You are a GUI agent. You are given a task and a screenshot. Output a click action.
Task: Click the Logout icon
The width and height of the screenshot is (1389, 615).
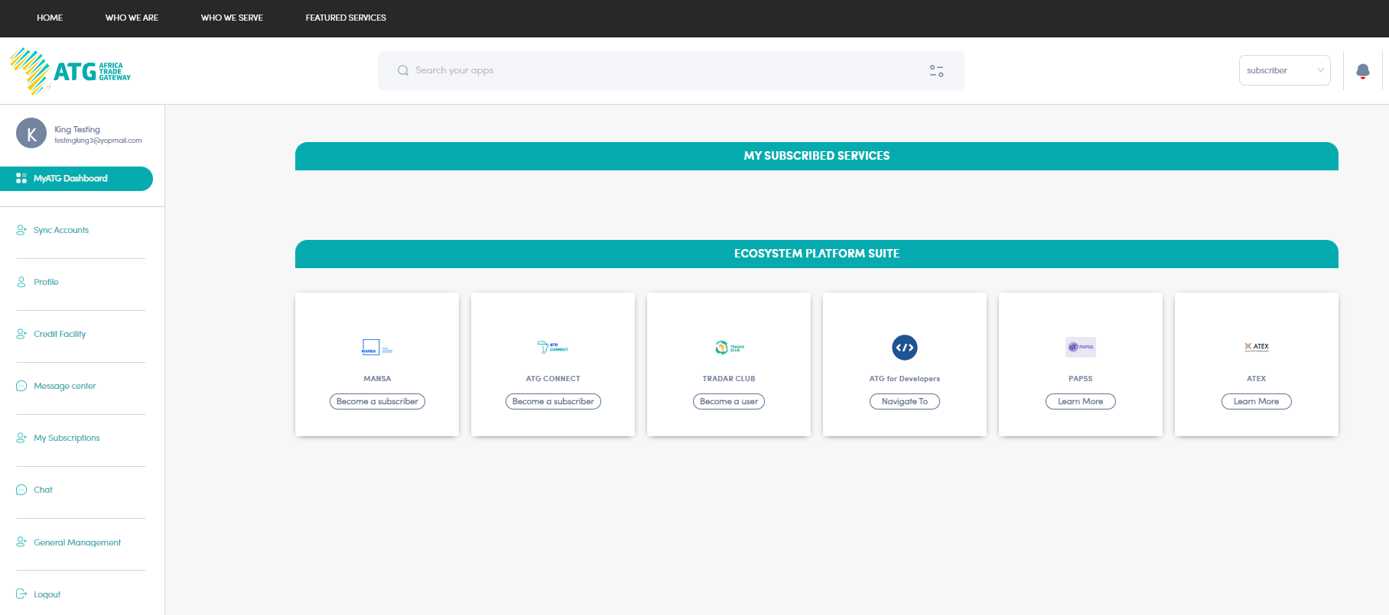click(x=21, y=594)
